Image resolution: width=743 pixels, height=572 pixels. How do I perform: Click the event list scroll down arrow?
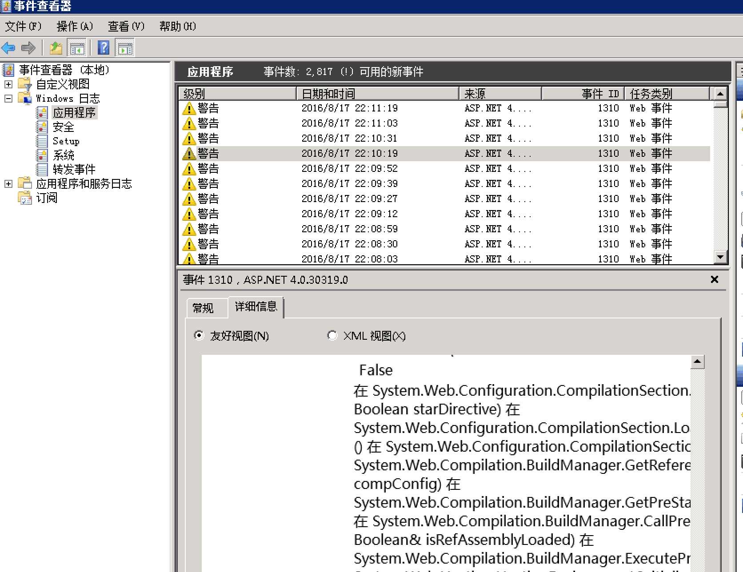click(x=720, y=257)
